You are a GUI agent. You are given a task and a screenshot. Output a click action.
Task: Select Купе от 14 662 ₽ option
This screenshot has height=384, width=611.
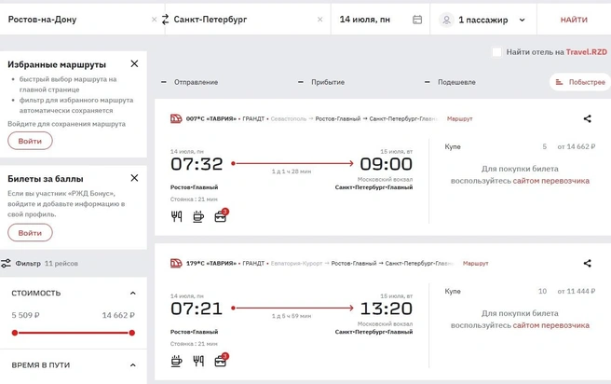(520, 147)
